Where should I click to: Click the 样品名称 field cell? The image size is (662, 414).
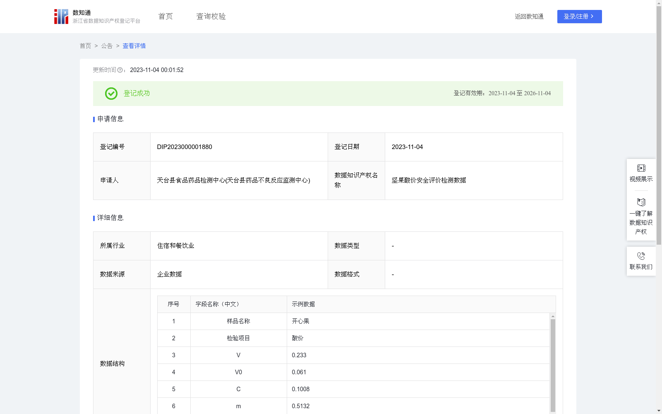pos(238,321)
